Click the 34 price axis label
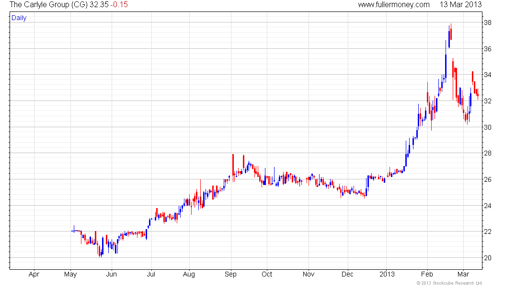The image size is (527, 287). tap(487, 75)
